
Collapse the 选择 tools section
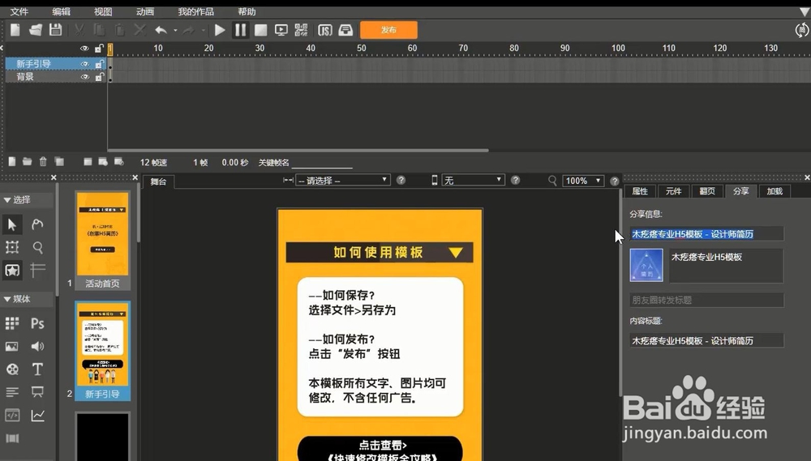[7, 200]
